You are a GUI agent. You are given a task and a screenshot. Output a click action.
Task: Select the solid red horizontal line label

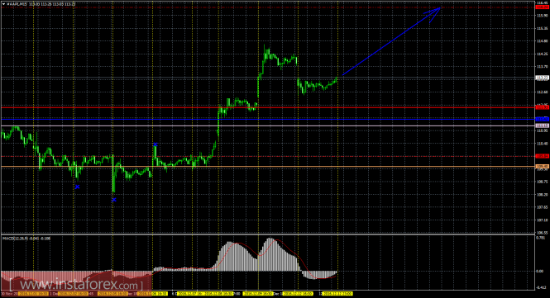pos(542,107)
